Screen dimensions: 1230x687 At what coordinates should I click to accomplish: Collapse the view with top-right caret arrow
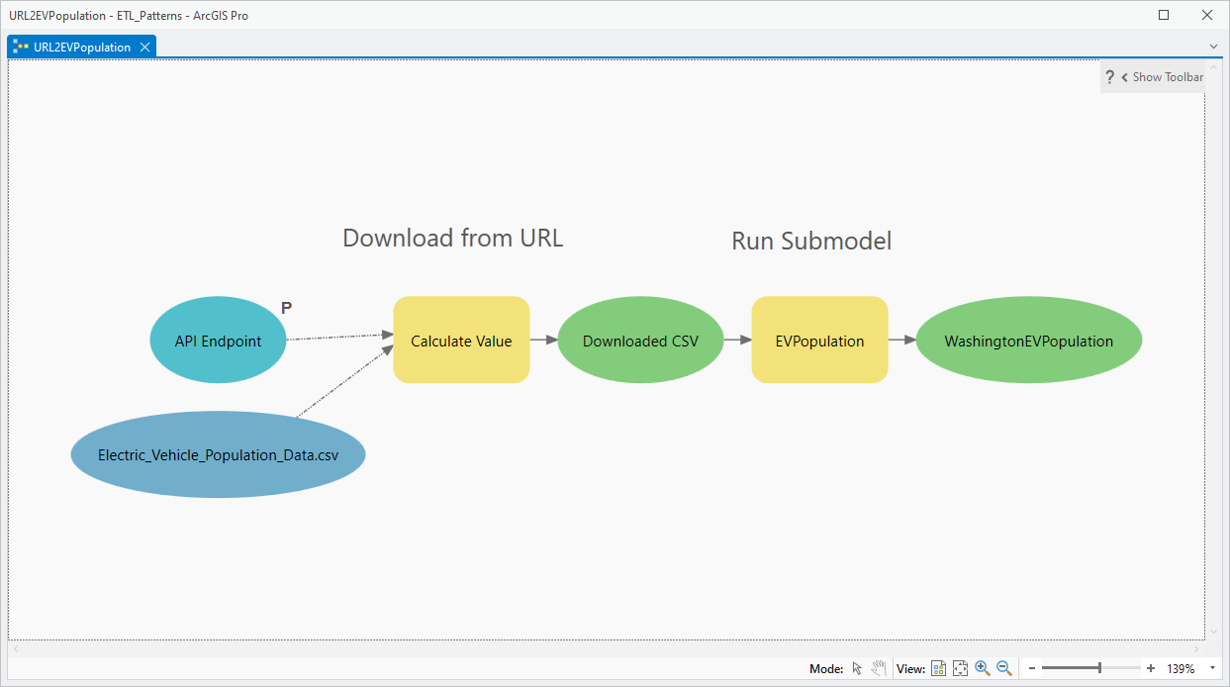click(1213, 67)
